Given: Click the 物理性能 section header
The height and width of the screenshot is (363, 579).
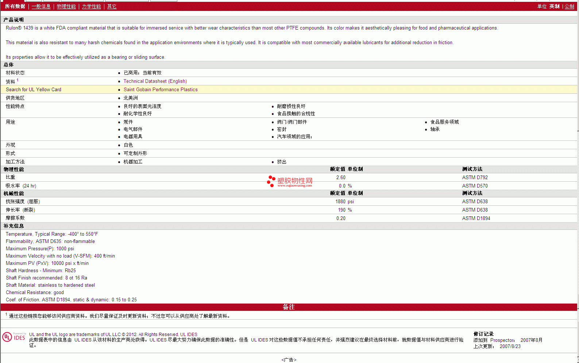Looking at the screenshot, I should (x=13, y=169).
